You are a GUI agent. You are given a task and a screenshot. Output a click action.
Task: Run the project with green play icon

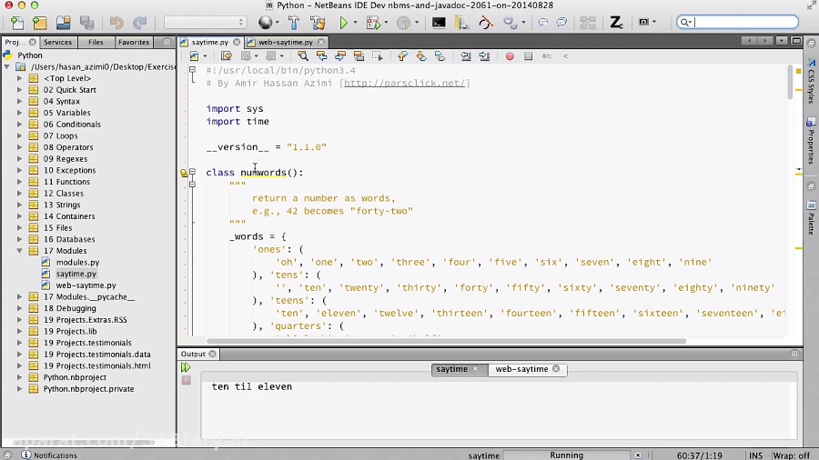tap(344, 23)
